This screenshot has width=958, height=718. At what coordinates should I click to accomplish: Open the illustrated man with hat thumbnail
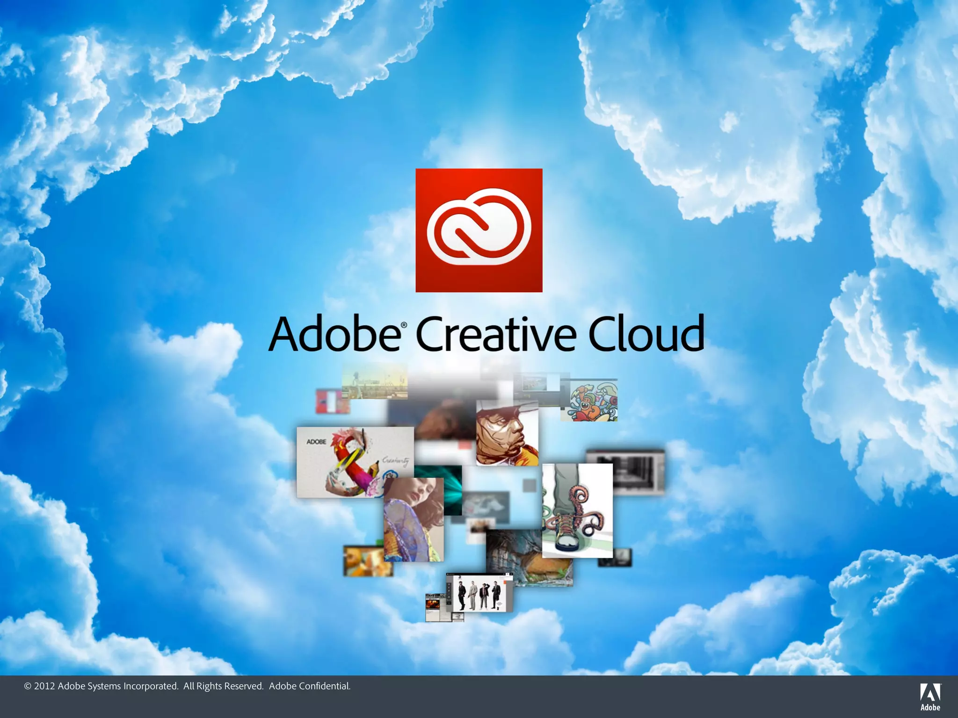coord(507,433)
